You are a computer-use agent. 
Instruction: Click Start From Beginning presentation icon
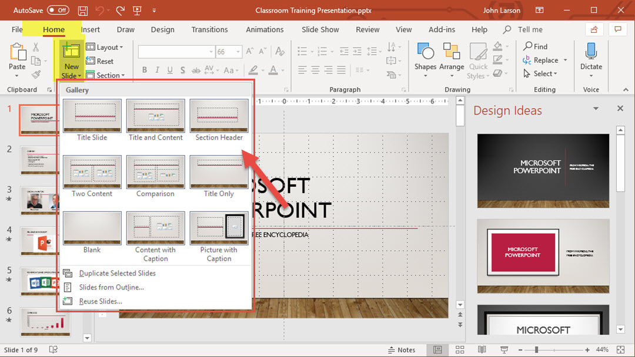click(x=138, y=10)
